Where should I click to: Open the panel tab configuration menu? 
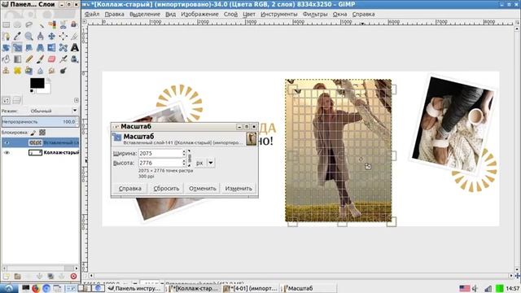(77, 100)
